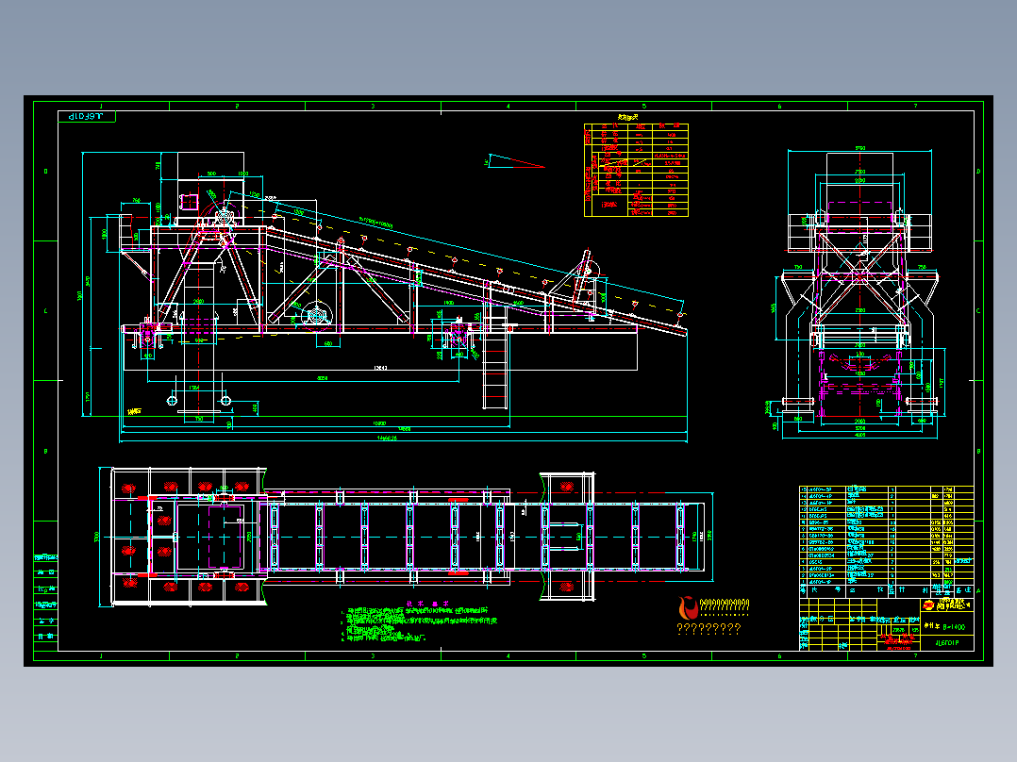Click the slope indicator triangle symbol
The image size is (1017, 762).
click(x=516, y=161)
